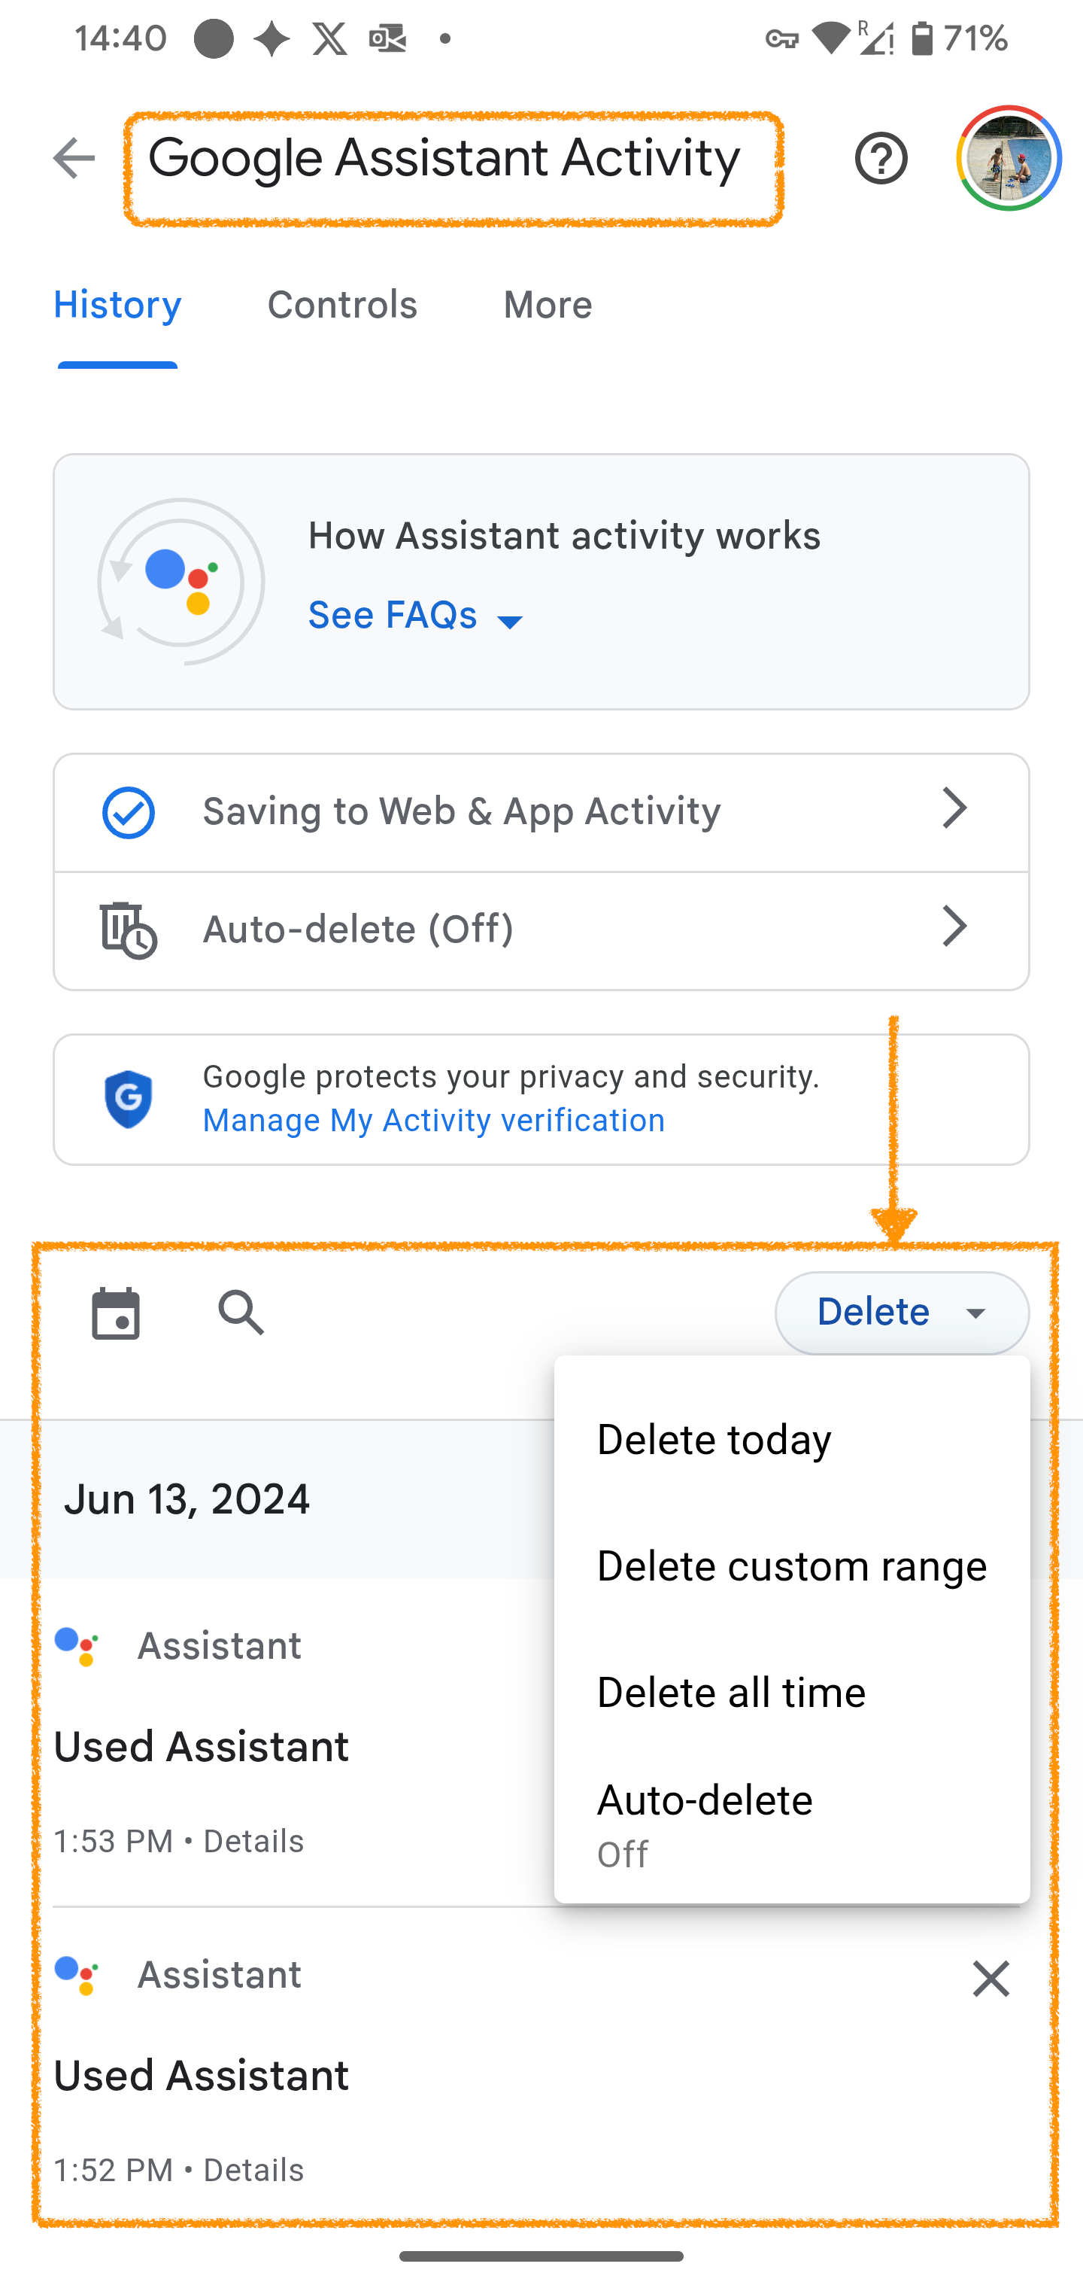
Task: Expand the See FAQs dropdown
Action: (x=417, y=616)
